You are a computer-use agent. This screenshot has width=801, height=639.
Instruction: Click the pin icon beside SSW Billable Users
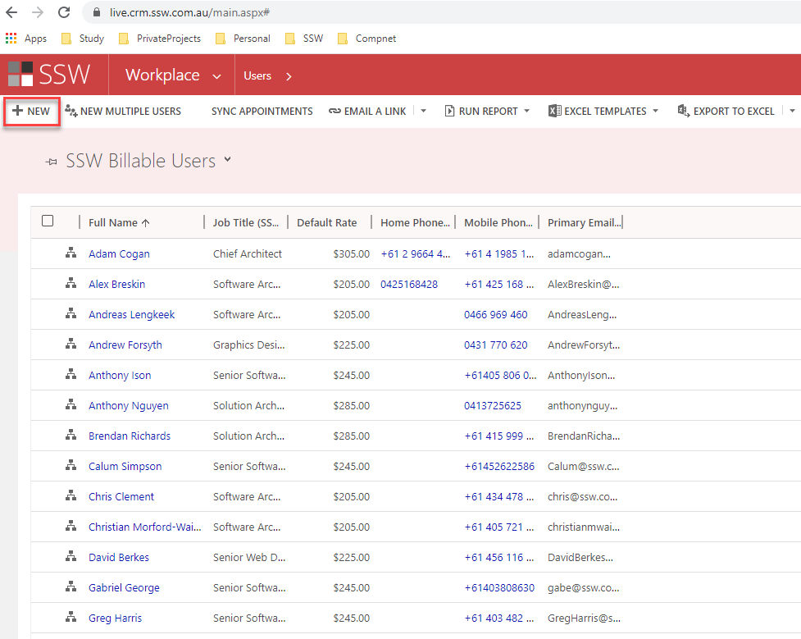coord(51,162)
